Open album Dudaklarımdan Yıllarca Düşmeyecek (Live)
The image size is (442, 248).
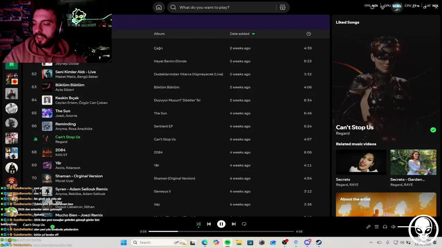(188, 74)
